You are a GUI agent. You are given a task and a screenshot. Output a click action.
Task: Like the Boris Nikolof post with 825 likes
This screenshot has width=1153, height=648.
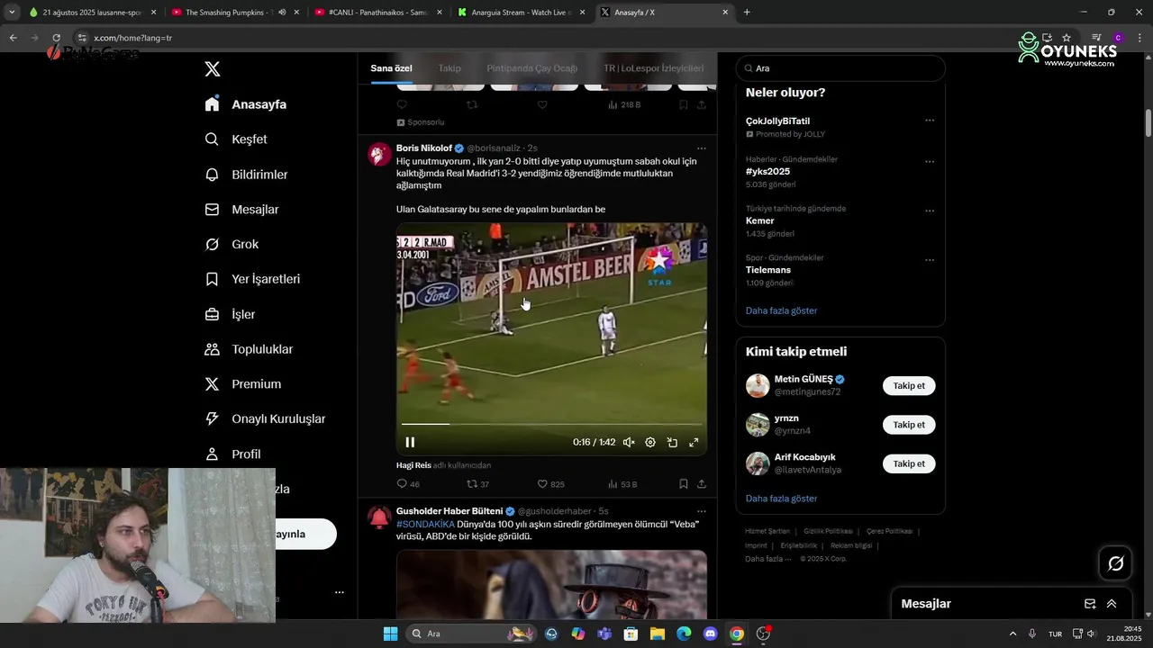pos(550,484)
